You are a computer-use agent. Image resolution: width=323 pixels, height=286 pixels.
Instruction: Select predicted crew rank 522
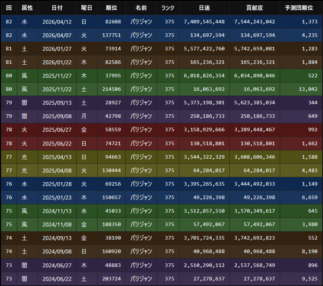pos(313,76)
